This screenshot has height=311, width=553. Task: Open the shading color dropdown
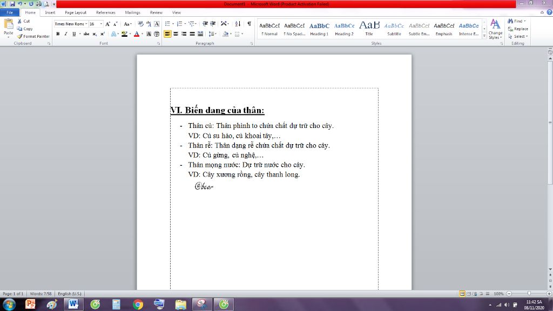(x=231, y=34)
